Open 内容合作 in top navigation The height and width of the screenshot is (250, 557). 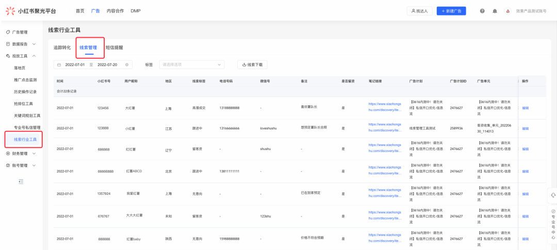(x=115, y=11)
